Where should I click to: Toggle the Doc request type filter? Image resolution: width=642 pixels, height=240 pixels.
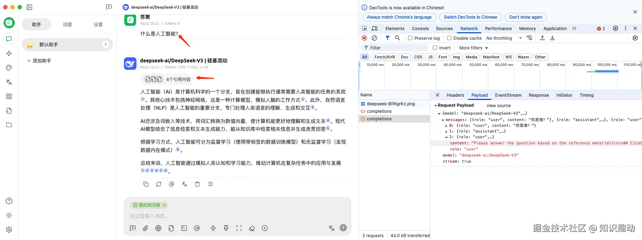(x=404, y=57)
